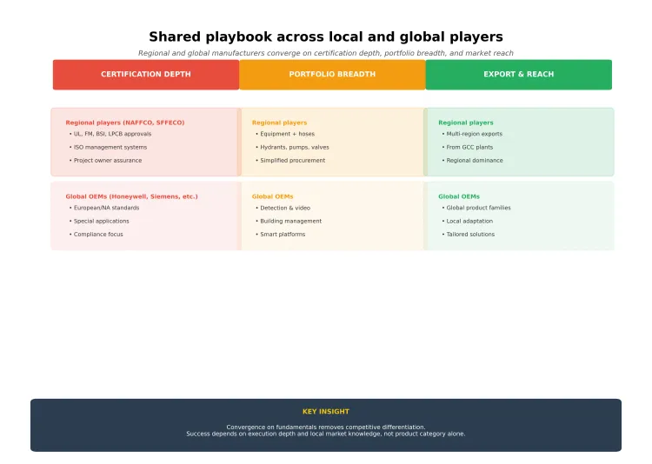Select the 'Multi-region exports' bullet
Viewport: 652px width, 464px height.
tap(474, 135)
